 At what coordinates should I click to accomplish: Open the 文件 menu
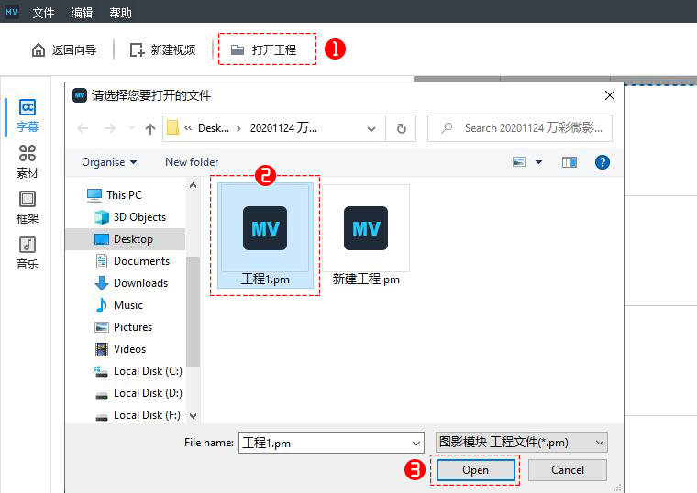(x=44, y=13)
